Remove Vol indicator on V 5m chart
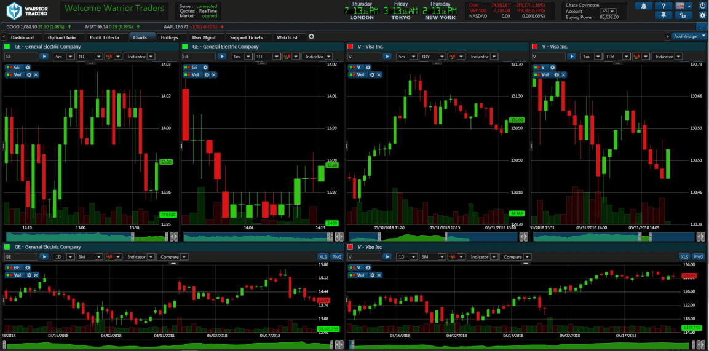This screenshot has width=709, height=351. (379, 74)
